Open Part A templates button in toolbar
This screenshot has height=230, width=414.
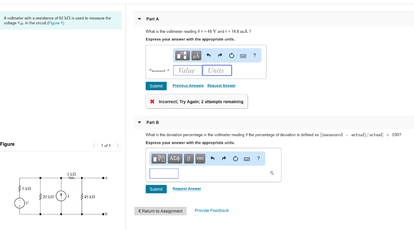pos(182,55)
